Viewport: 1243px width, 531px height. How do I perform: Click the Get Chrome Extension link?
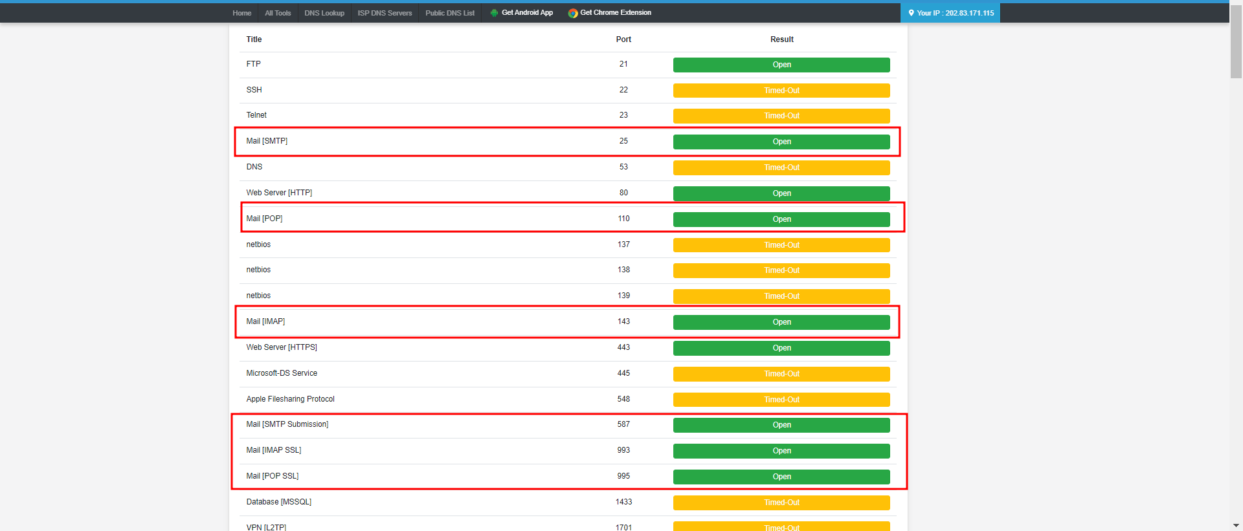tap(616, 13)
